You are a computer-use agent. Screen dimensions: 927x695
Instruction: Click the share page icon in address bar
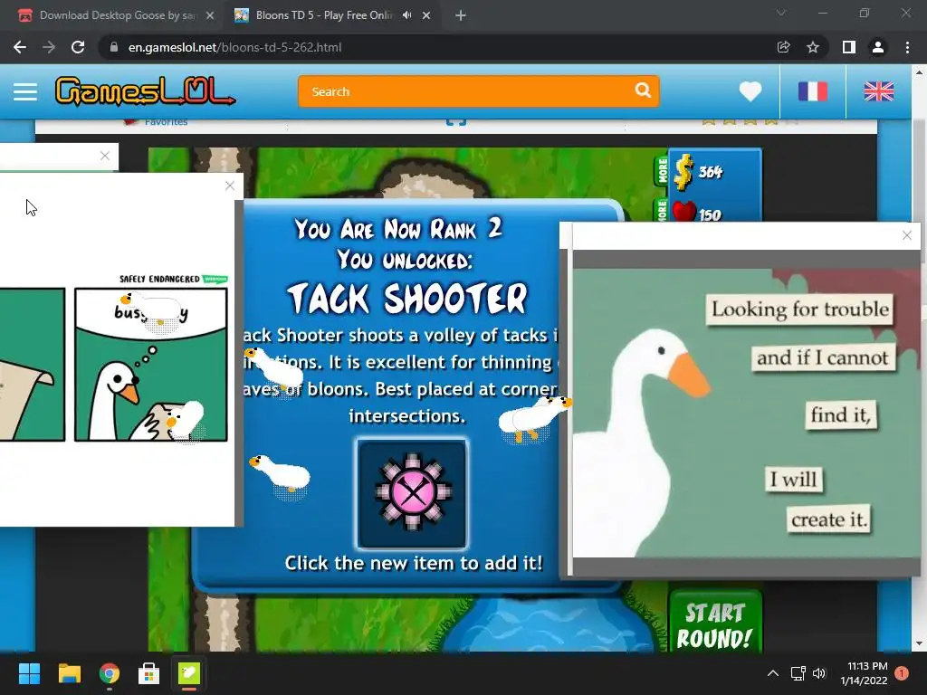coord(783,47)
